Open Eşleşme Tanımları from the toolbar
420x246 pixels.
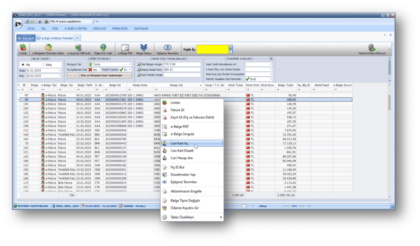pos(167,48)
